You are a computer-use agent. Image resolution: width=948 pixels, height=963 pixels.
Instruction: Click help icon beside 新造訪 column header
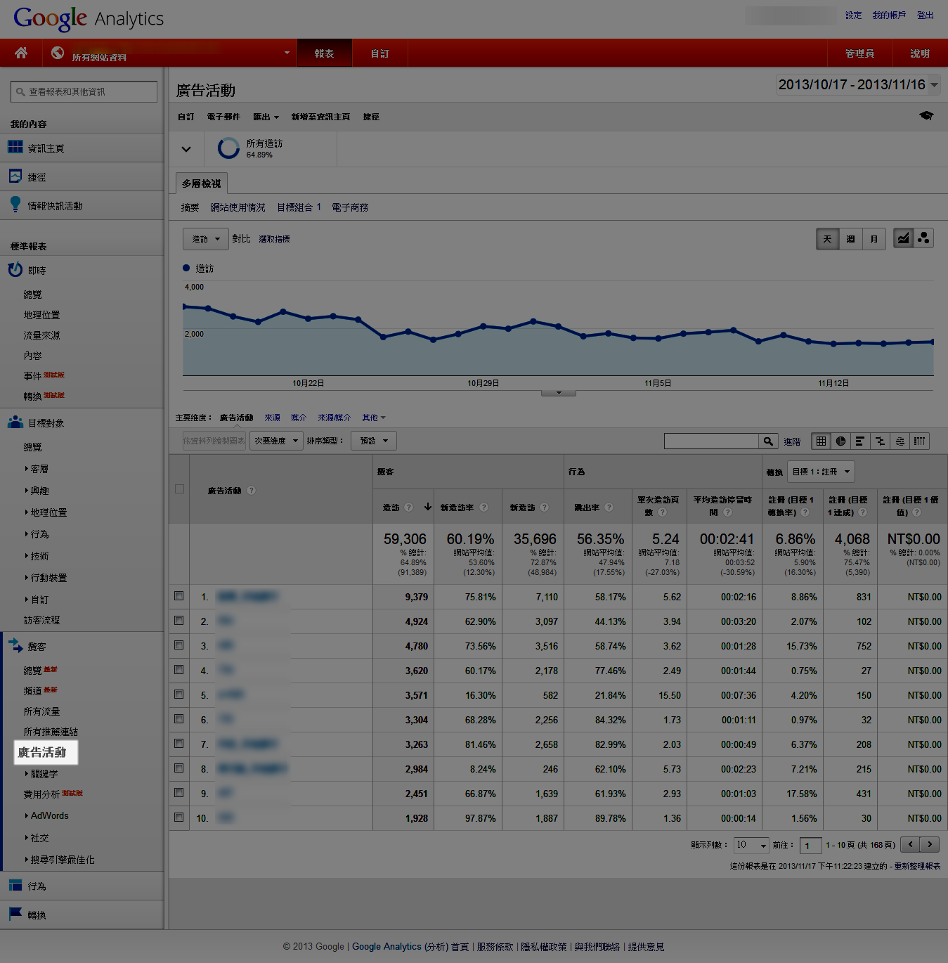click(544, 507)
